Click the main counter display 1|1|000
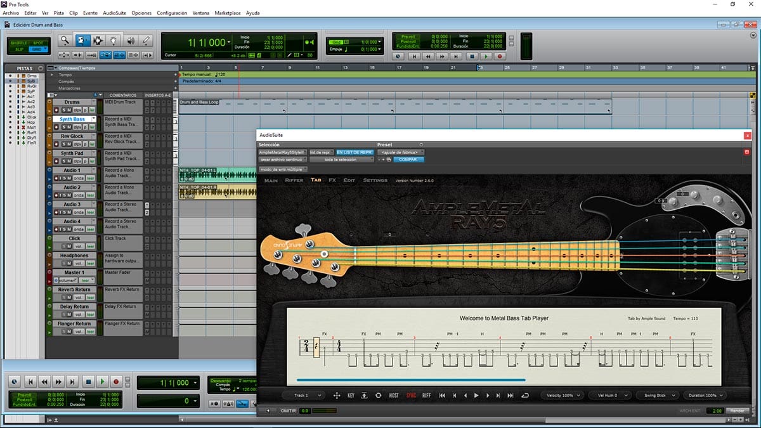The height and width of the screenshot is (428, 761). 206,42
